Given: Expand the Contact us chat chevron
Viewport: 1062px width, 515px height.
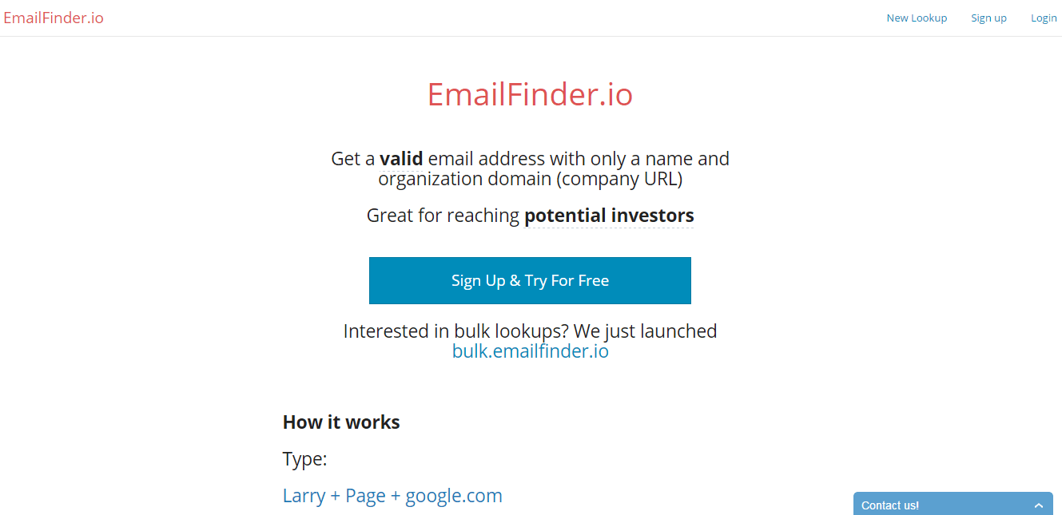Looking at the screenshot, I should pos(1038,505).
